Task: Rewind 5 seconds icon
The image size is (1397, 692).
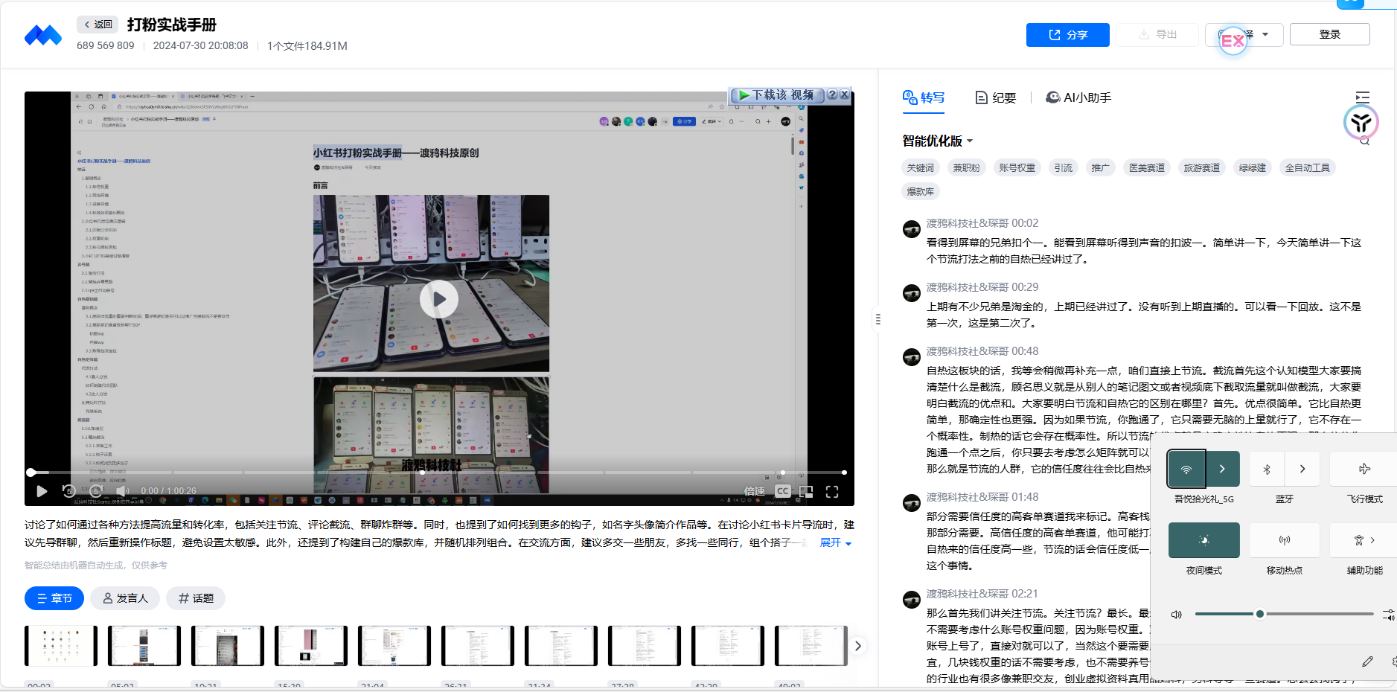Action: (x=68, y=491)
